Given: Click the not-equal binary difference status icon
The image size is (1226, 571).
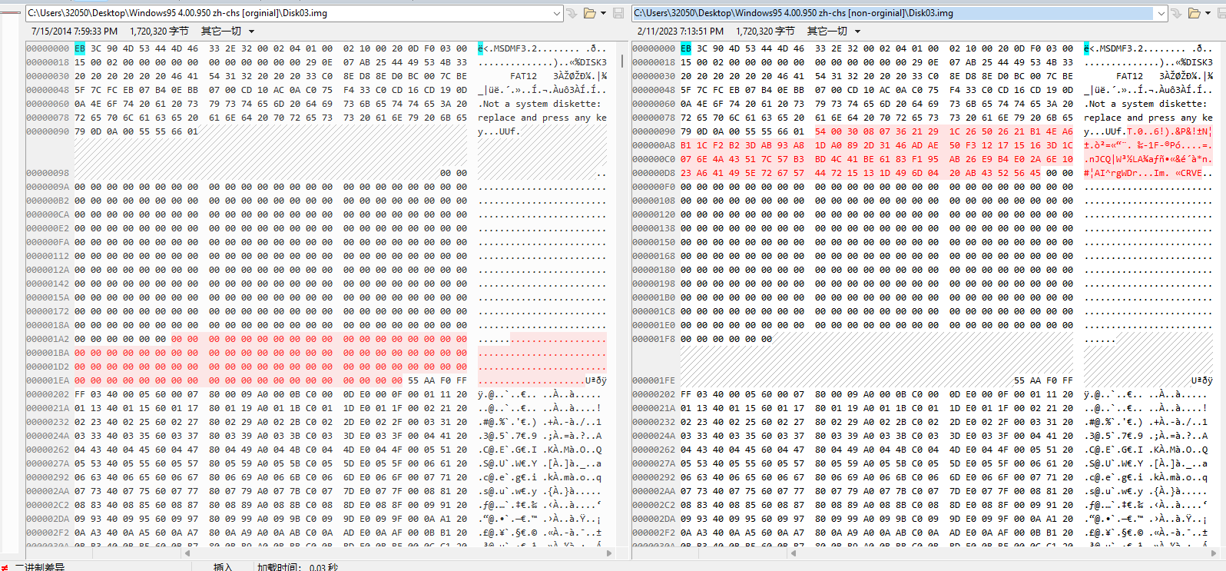Looking at the screenshot, I should point(5,567).
